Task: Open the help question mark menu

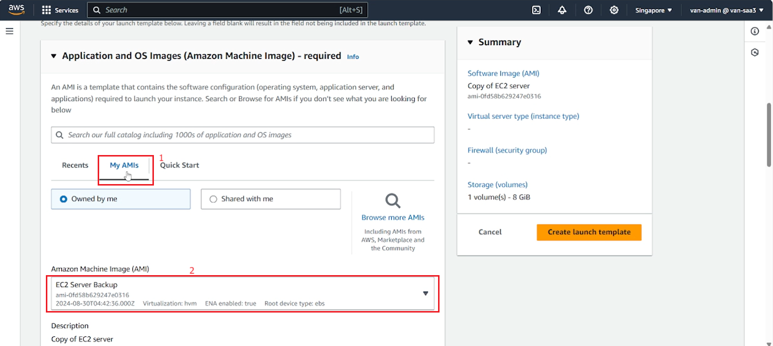Action: [x=588, y=10]
